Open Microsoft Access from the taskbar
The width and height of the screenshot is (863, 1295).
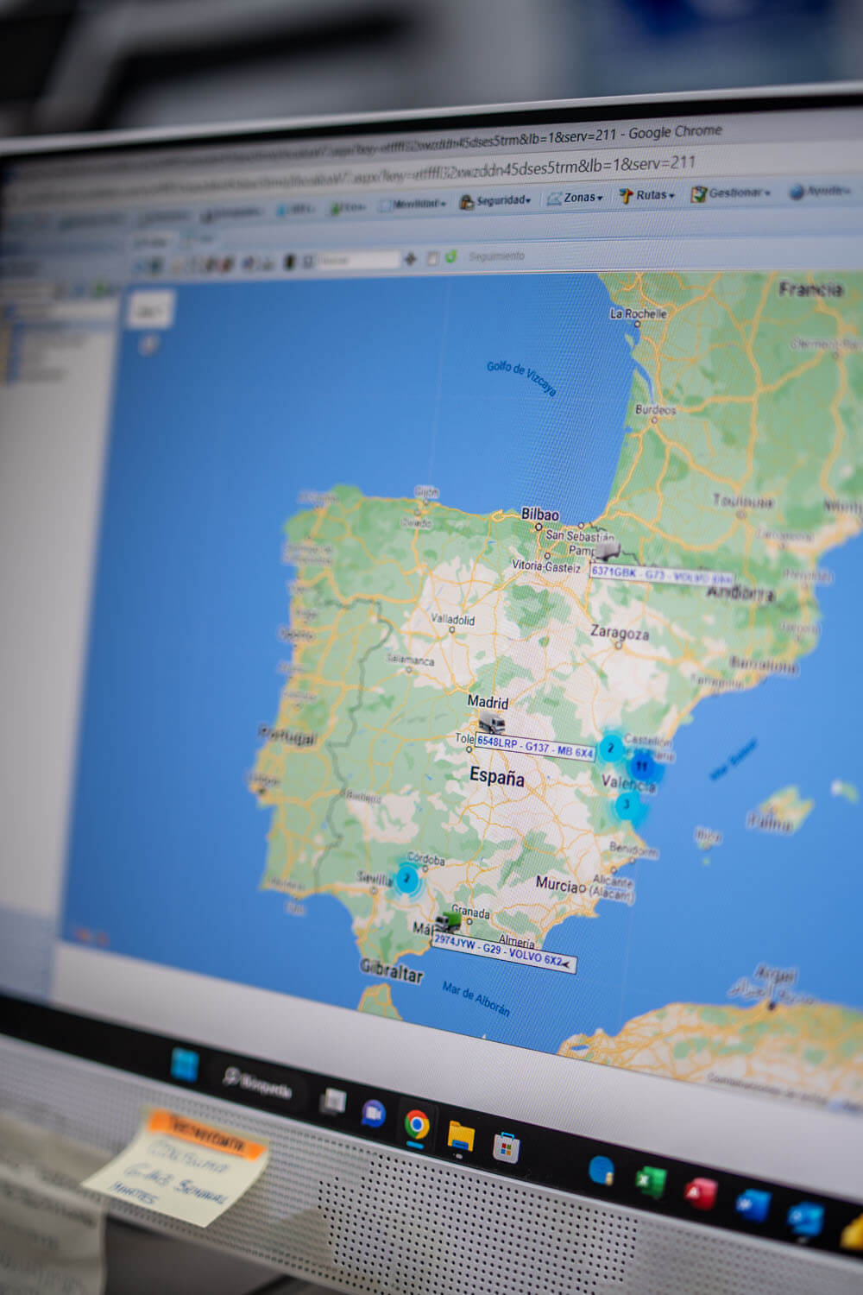[701, 1193]
